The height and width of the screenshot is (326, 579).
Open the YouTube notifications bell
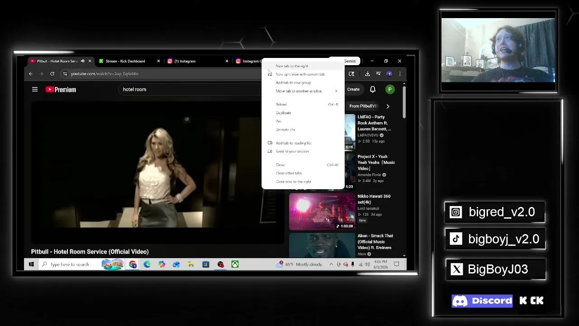pyautogui.click(x=373, y=89)
